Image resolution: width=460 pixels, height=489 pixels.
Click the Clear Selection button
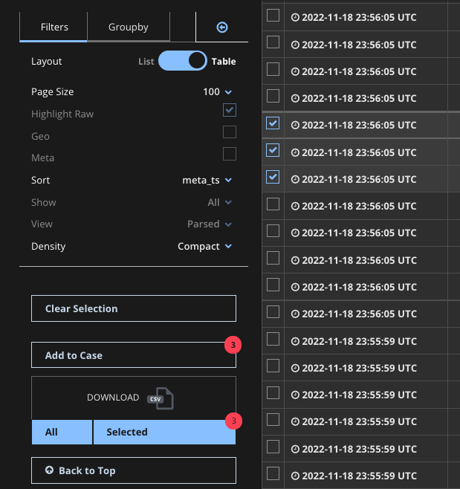[x=134, y=308]
